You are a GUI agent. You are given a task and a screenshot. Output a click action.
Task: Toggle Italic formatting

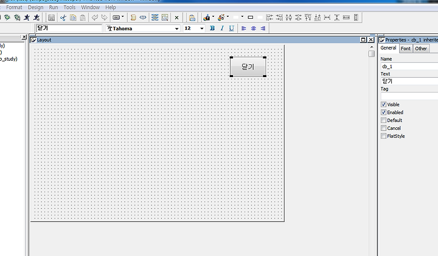pos(222,28)
